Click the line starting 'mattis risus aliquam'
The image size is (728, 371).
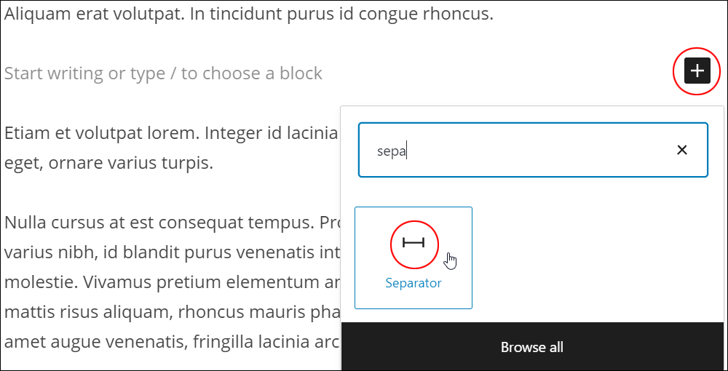172,313
